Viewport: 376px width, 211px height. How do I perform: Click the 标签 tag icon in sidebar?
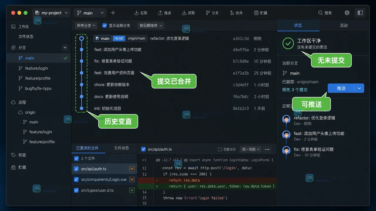pos(13,155)
